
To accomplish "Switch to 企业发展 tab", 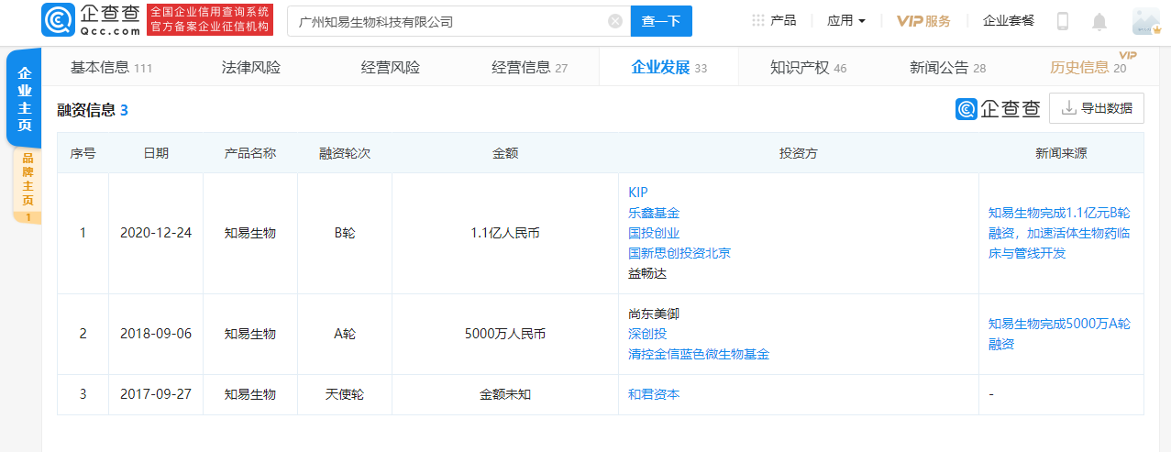I will pos(669,67).
